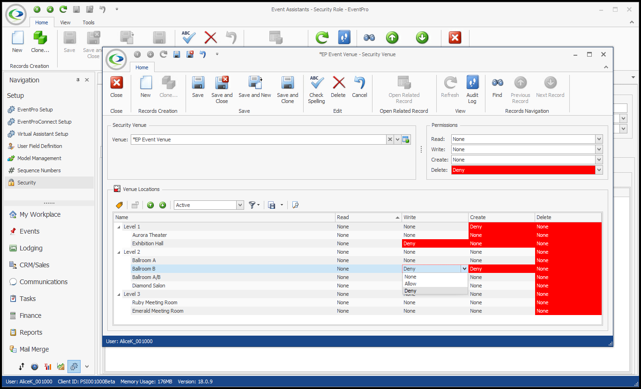Open View tab in Event Assistants window
Image resolution: width=641 pixels, height=389 pixels.
point(65,22)
